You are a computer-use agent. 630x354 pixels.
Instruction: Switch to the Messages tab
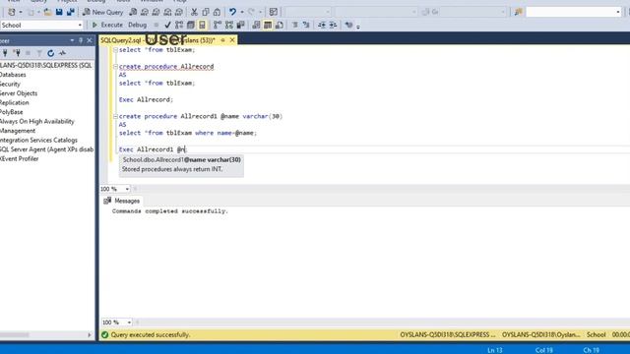(122, 201)
